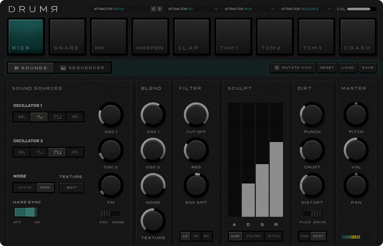Image resolution: width=383 pixels, height=246 pixels.
Task: Toggle the Fuzz / Drive switch
Action: [312, 213]
